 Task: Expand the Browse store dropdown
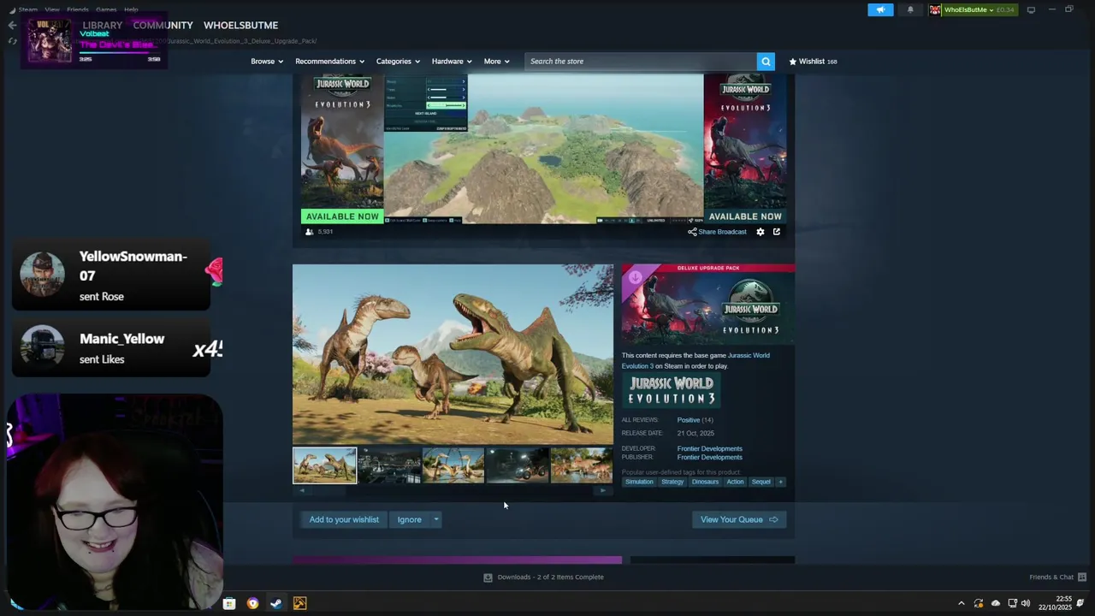click(267, 62)
